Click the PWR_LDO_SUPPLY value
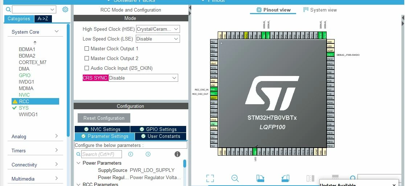The image size is (405, 186). click(152, 170)
